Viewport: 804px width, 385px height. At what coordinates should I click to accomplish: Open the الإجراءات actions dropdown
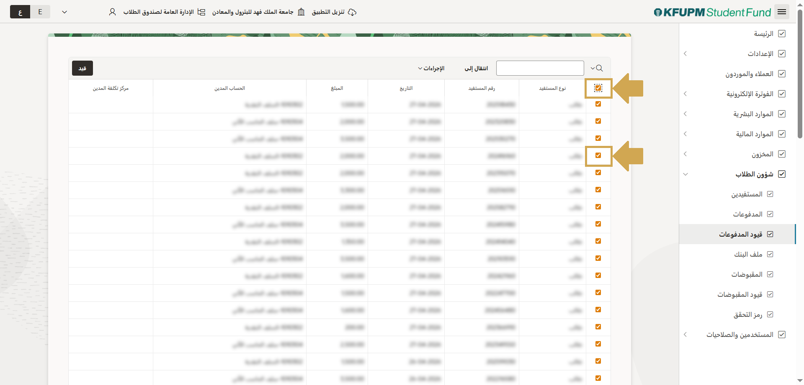pos(431,68)
